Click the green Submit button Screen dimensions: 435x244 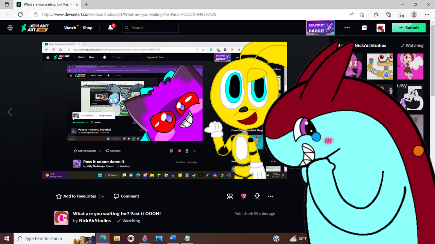409,28
